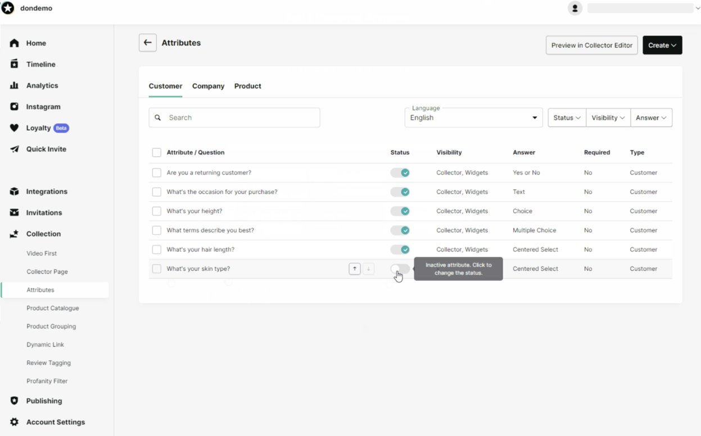Switch to the Customer tab

(165, 86)
